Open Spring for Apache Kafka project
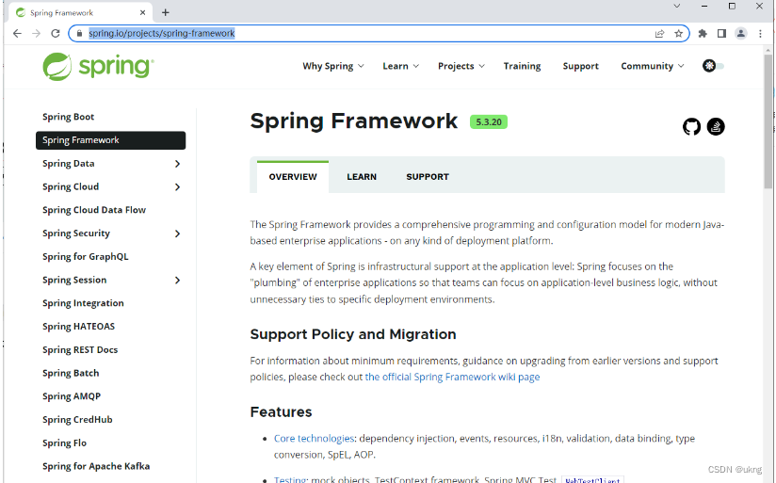Viewport: 776px width, 483px height. pyautogui.click(x=96, y=466)
